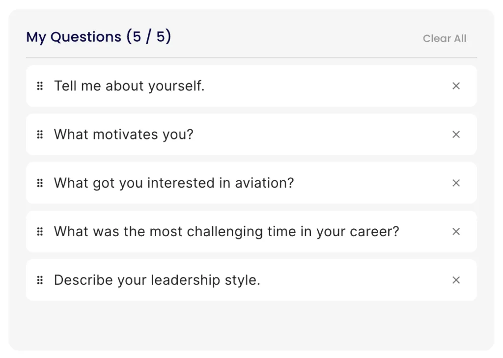Click the divider line under the heading
Image resolution: width=503 pixels, height=358 pixels.
point(251,58)
